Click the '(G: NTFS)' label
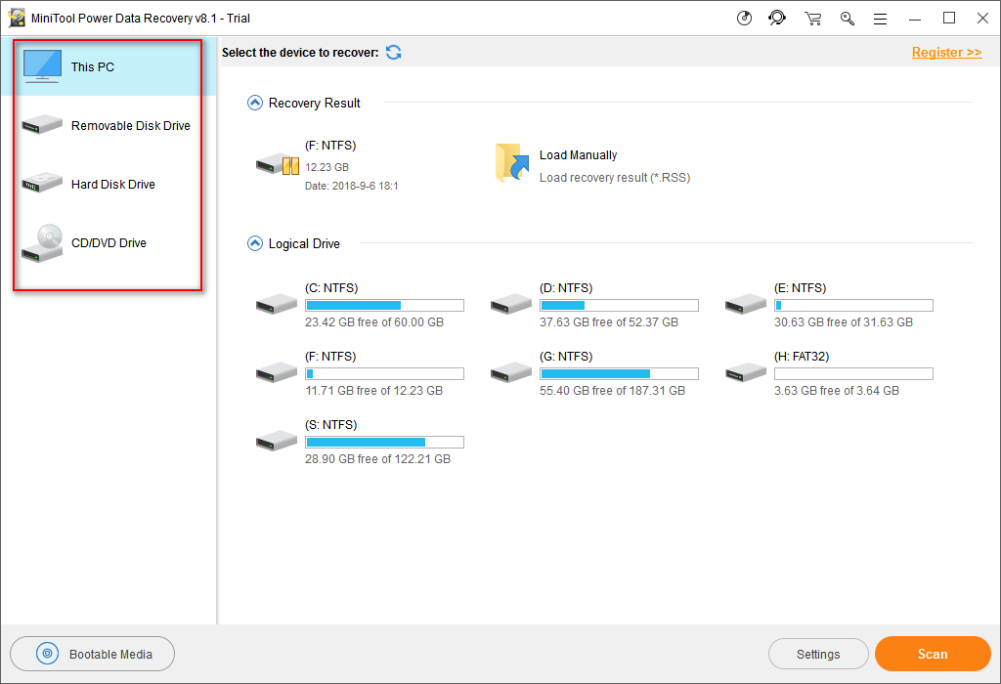This screenshot has height=684, width=1001. (566, 356)
